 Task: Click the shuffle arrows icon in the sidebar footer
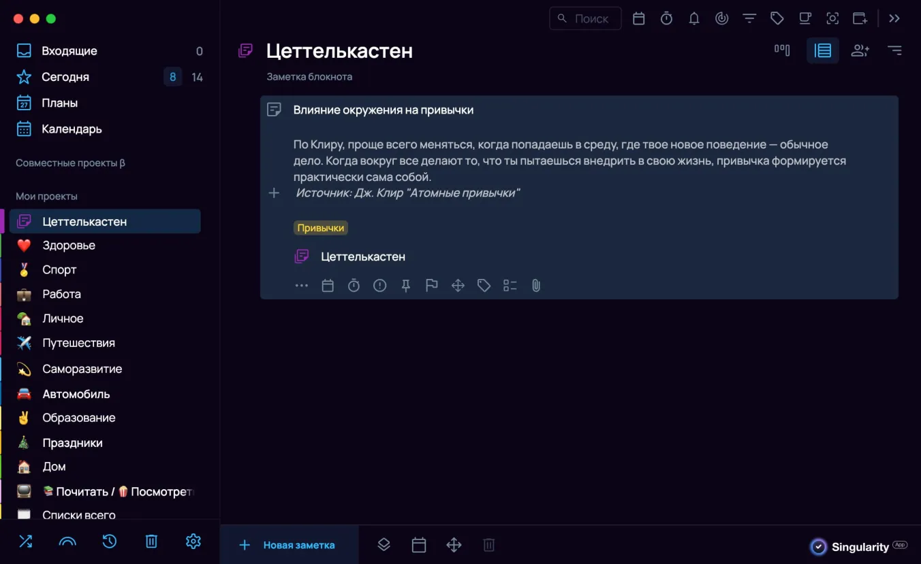(25, 542)
